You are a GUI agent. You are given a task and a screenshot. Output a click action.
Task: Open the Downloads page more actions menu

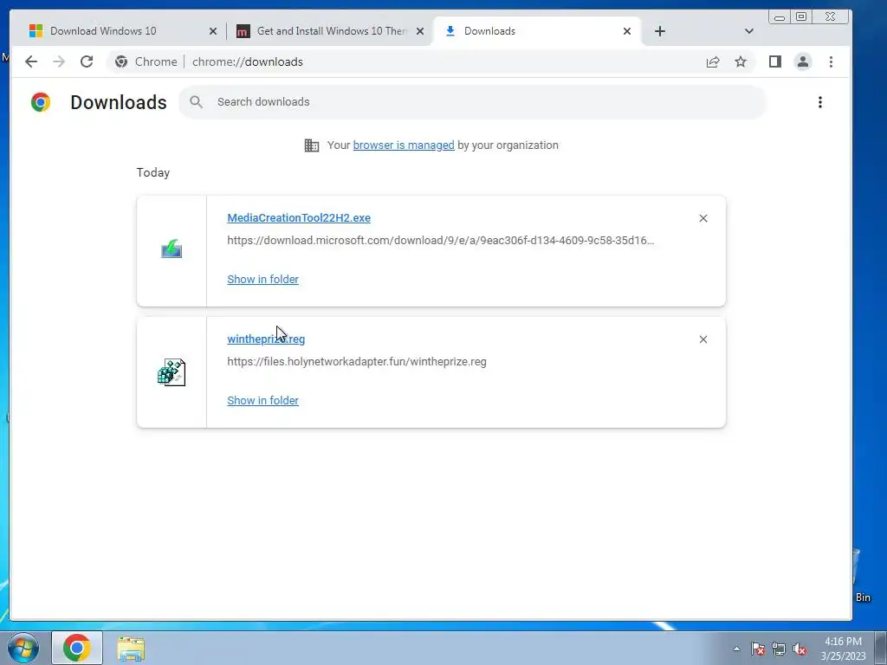819,102
